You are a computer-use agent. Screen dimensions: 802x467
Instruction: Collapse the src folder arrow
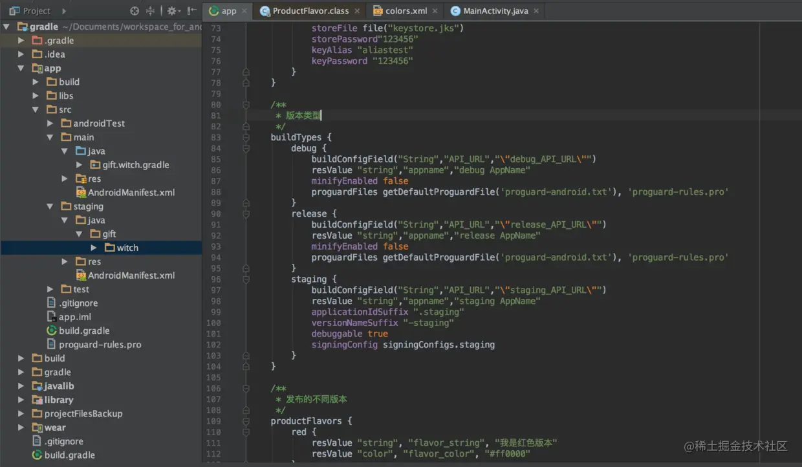(x=36, y=109)
